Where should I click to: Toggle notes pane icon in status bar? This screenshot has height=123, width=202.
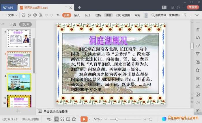[49, 119]
